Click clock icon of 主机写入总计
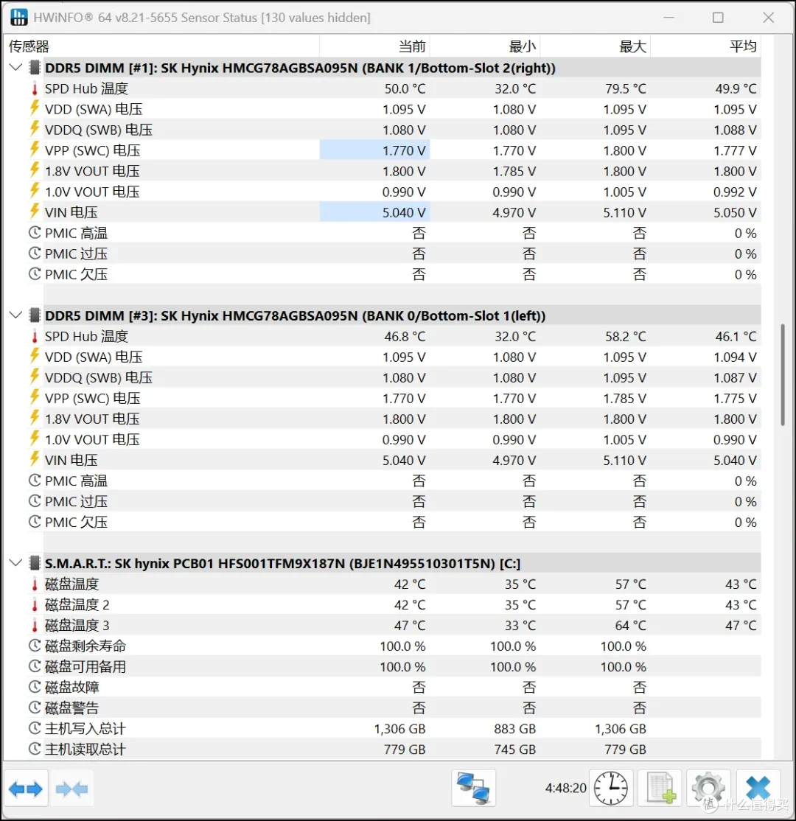796x821 pixels. 35,728
